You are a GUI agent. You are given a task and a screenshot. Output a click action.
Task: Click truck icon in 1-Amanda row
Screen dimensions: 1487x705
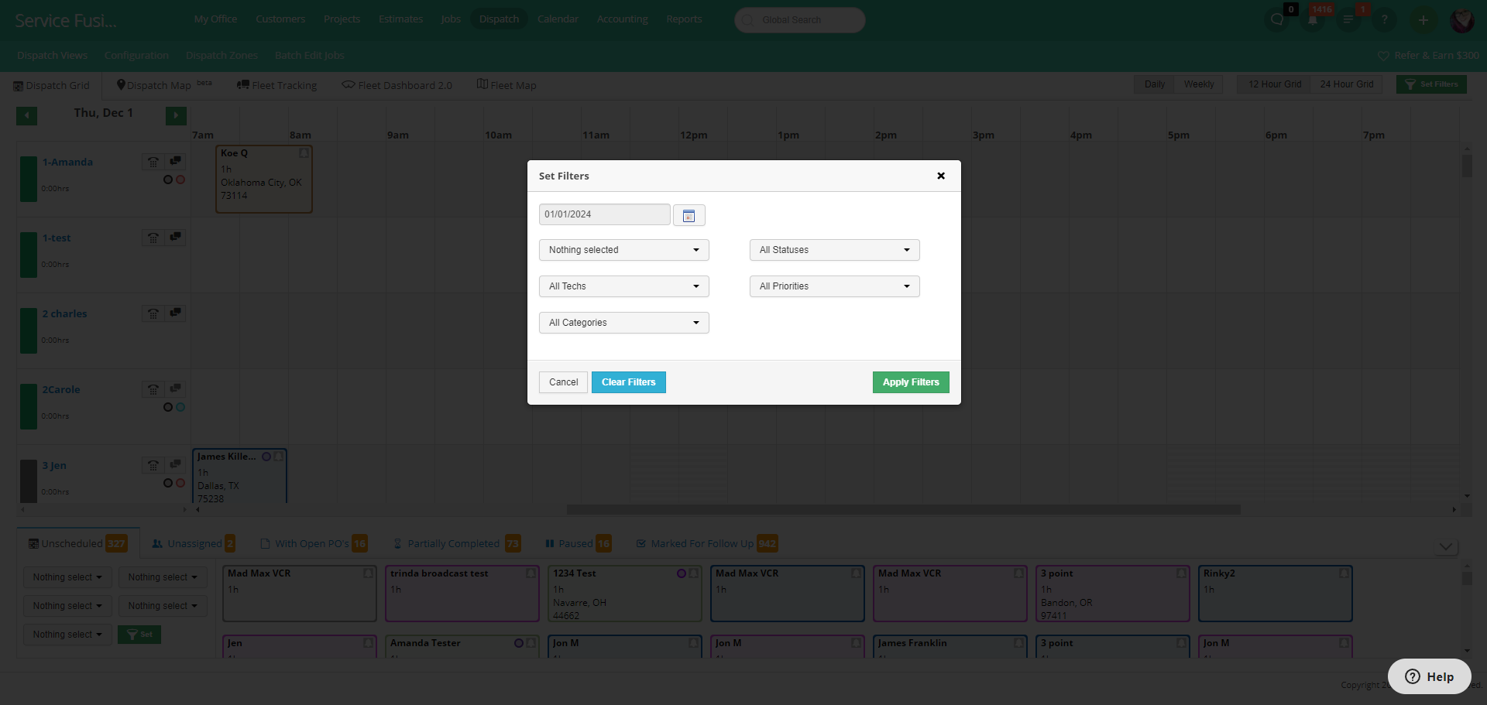[175, 162]
